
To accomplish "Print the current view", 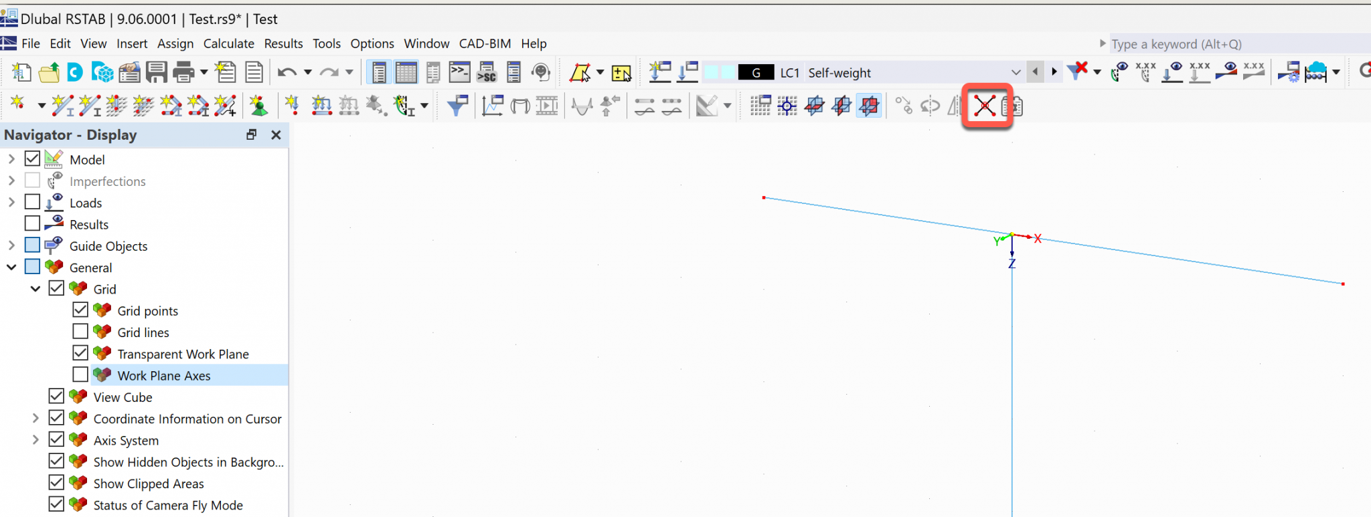I will pos(183,72).
